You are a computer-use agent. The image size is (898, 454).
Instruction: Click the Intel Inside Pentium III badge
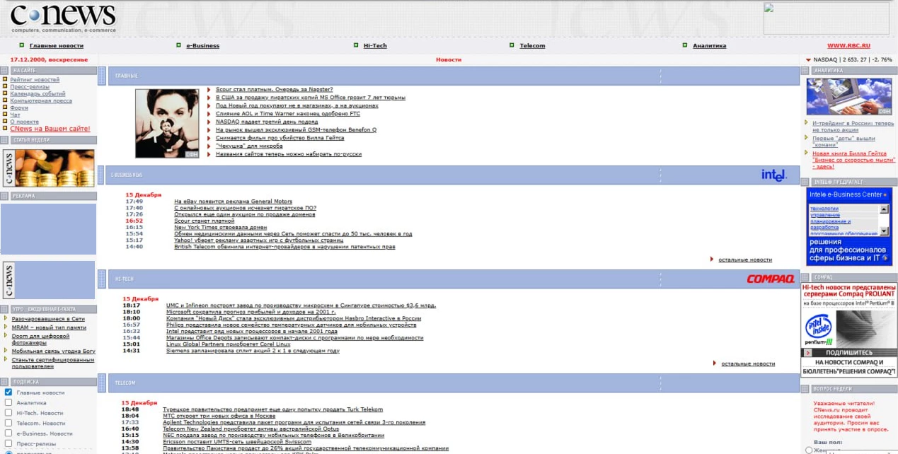[818, 330]
